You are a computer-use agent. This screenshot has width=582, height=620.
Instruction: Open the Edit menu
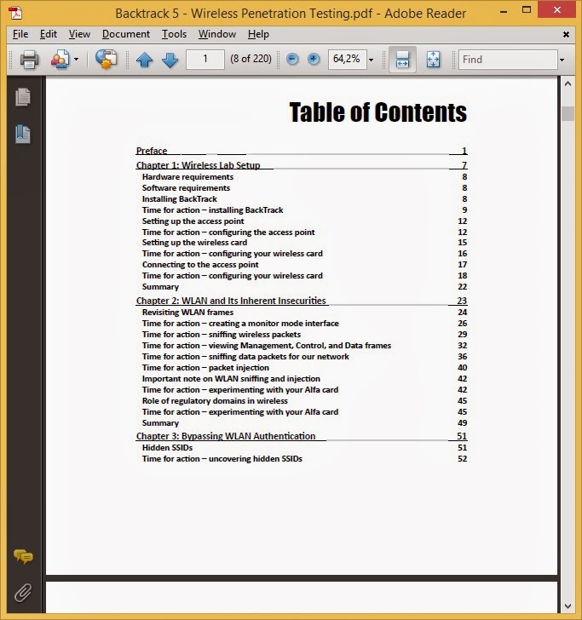pos(49,34)
